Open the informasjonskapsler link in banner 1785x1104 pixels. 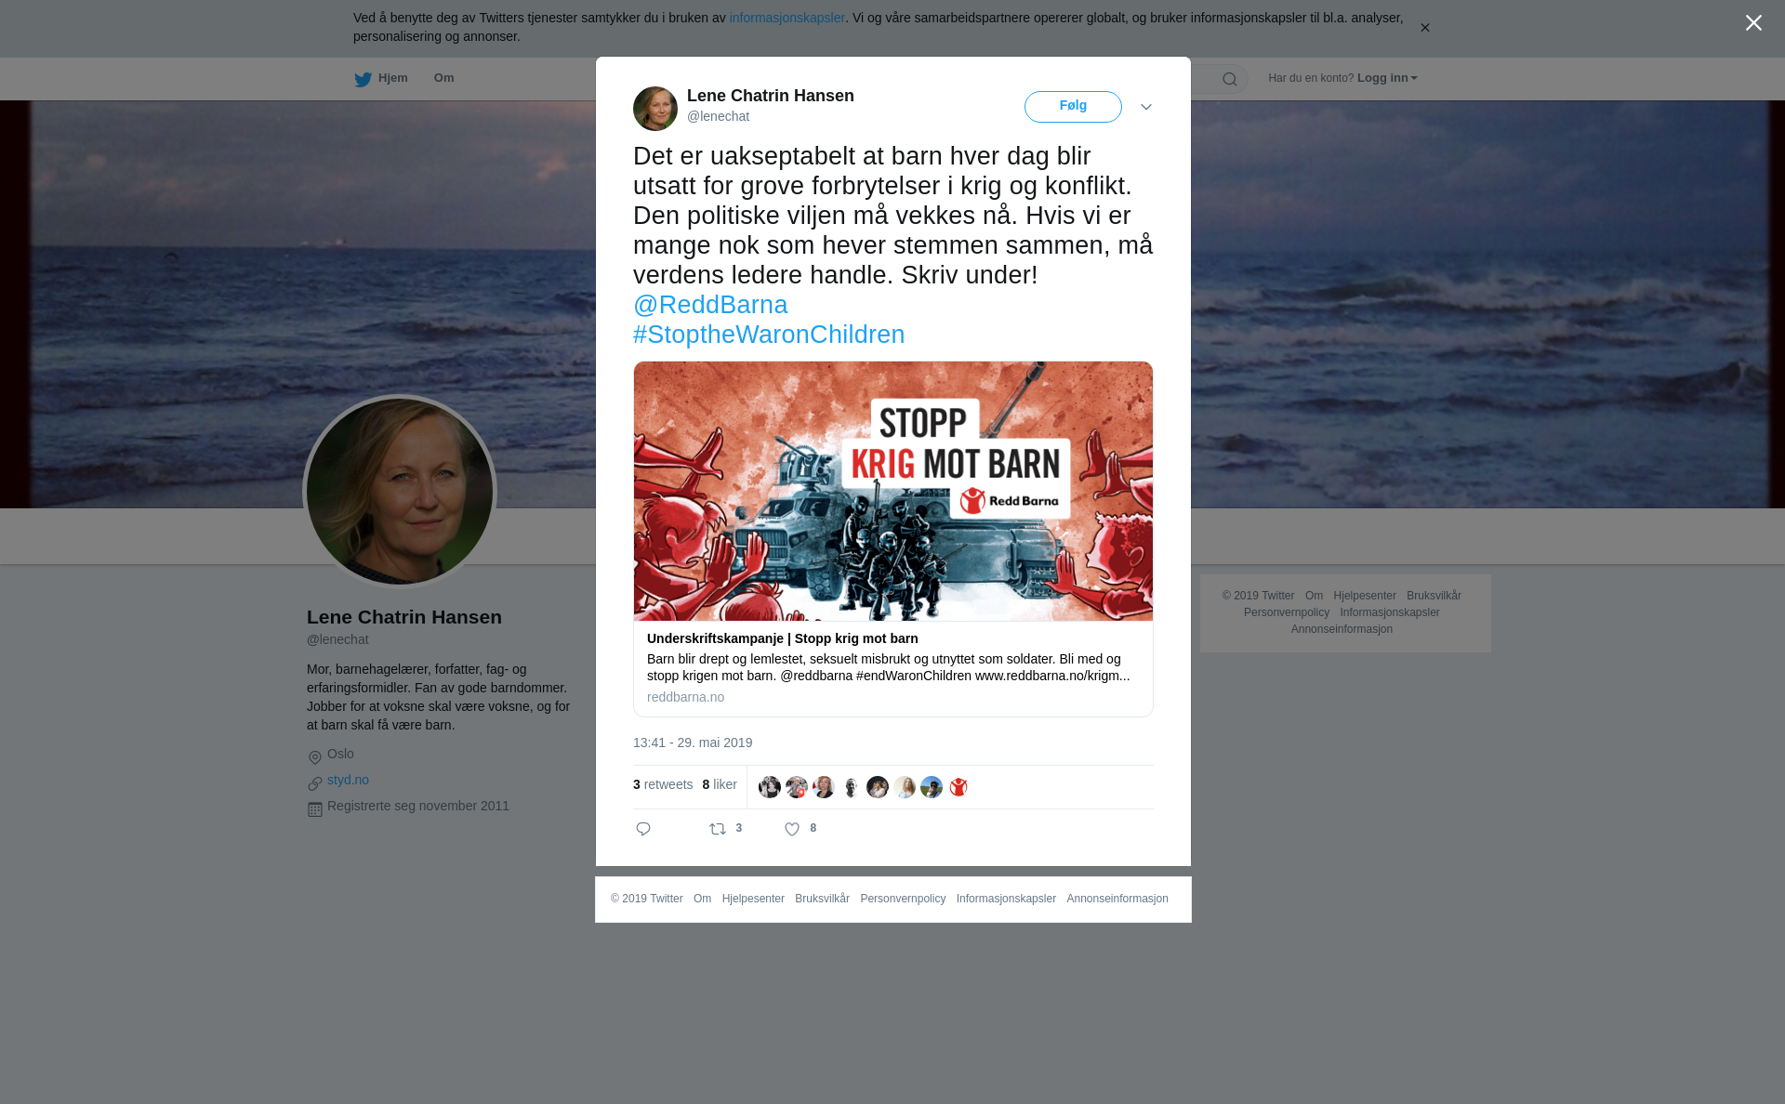[787, 18]
